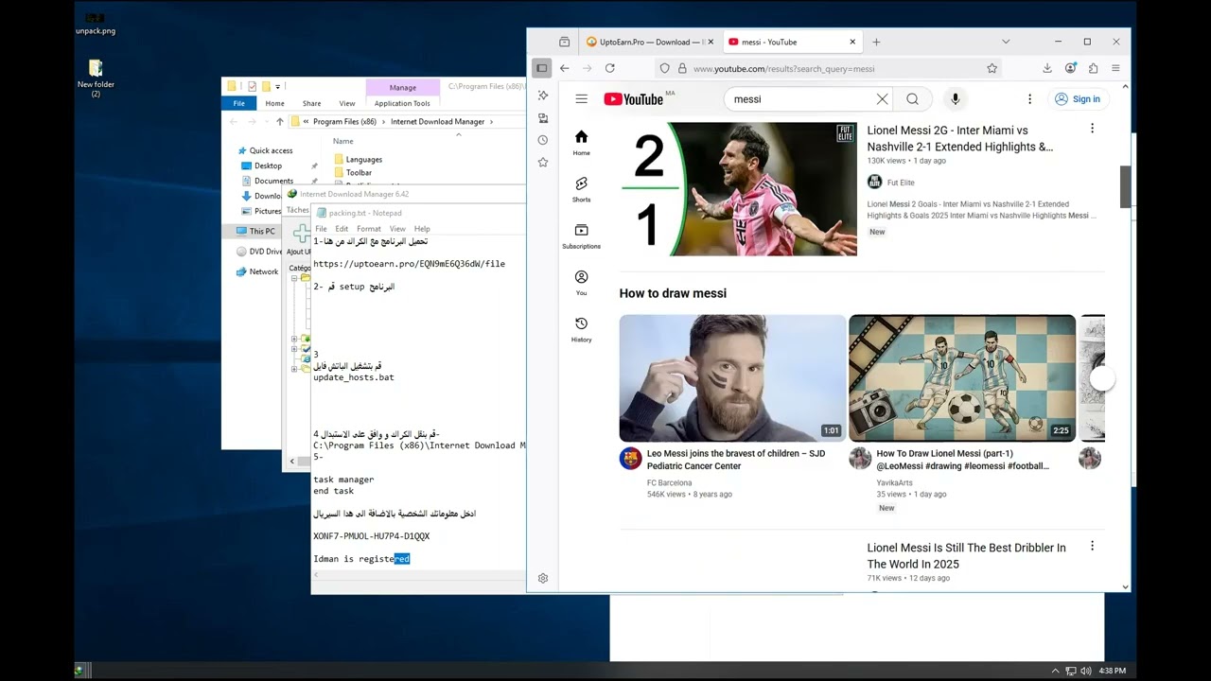The height and width of the screenshot is (681, 1211).
Task: Open Notepad Format menu
Action: 369,229
